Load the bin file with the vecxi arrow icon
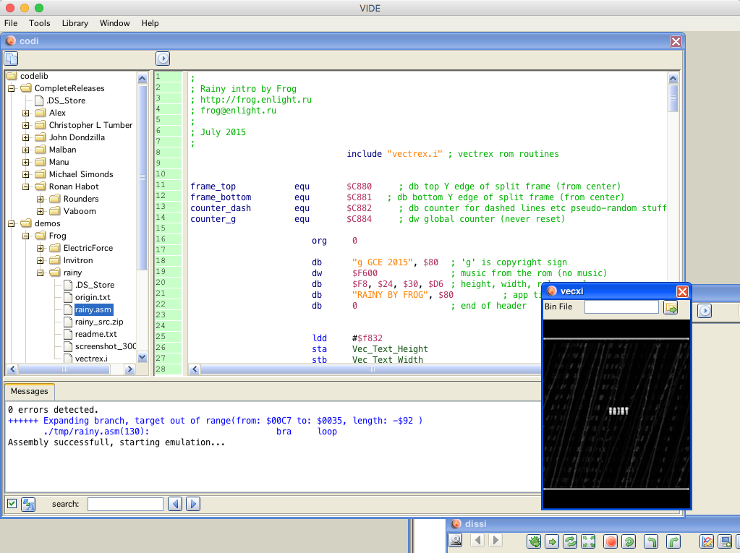This screenshot has width=740, height=553. (671, 308)
